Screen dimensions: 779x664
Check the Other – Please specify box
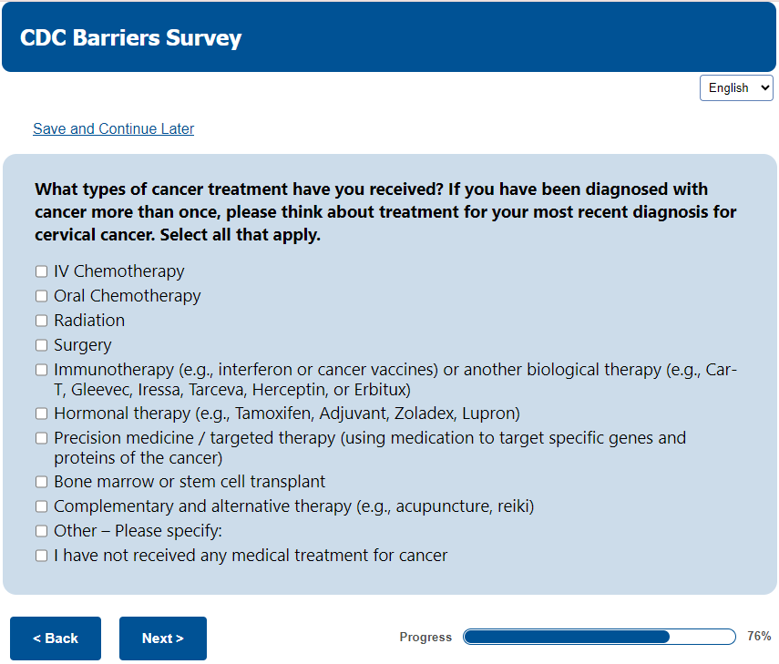point(41,531)
